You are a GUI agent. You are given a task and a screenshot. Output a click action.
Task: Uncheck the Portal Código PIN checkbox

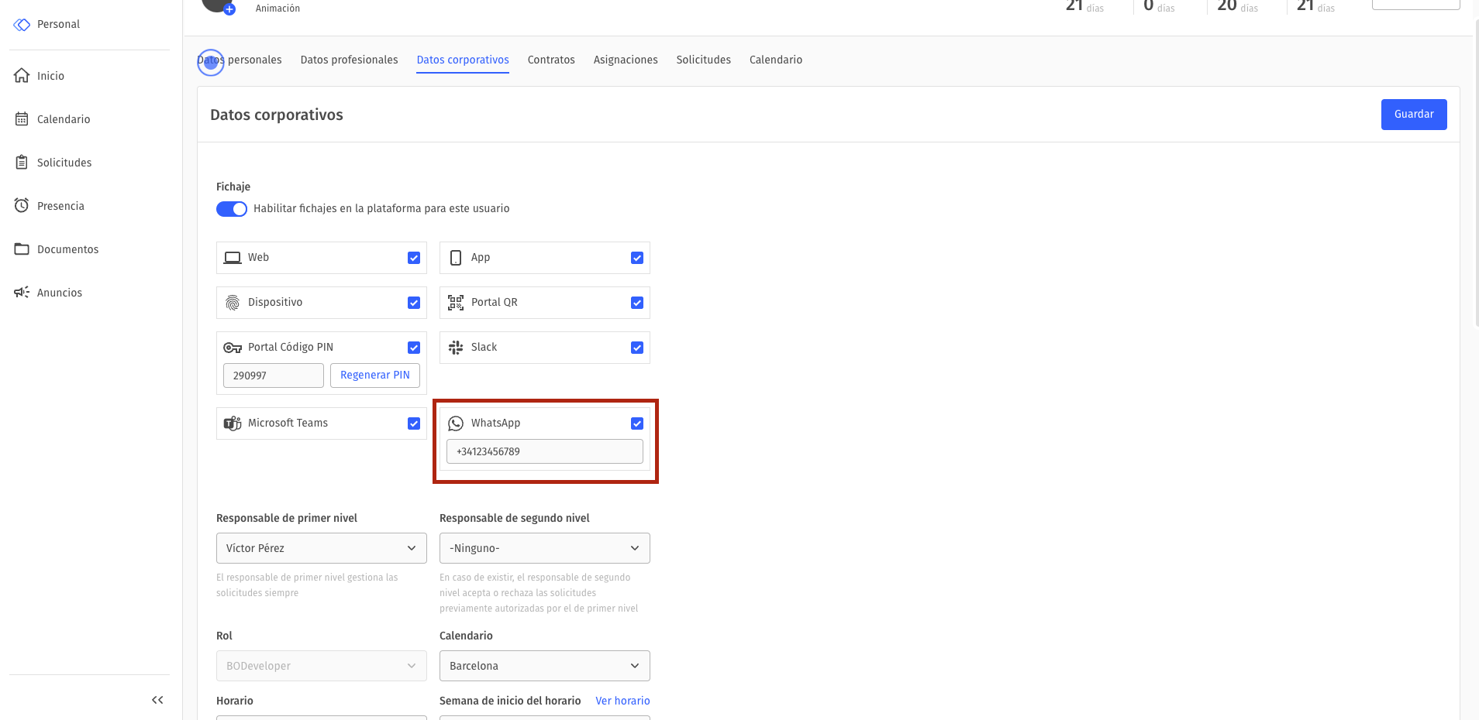[x=414, y=348]
